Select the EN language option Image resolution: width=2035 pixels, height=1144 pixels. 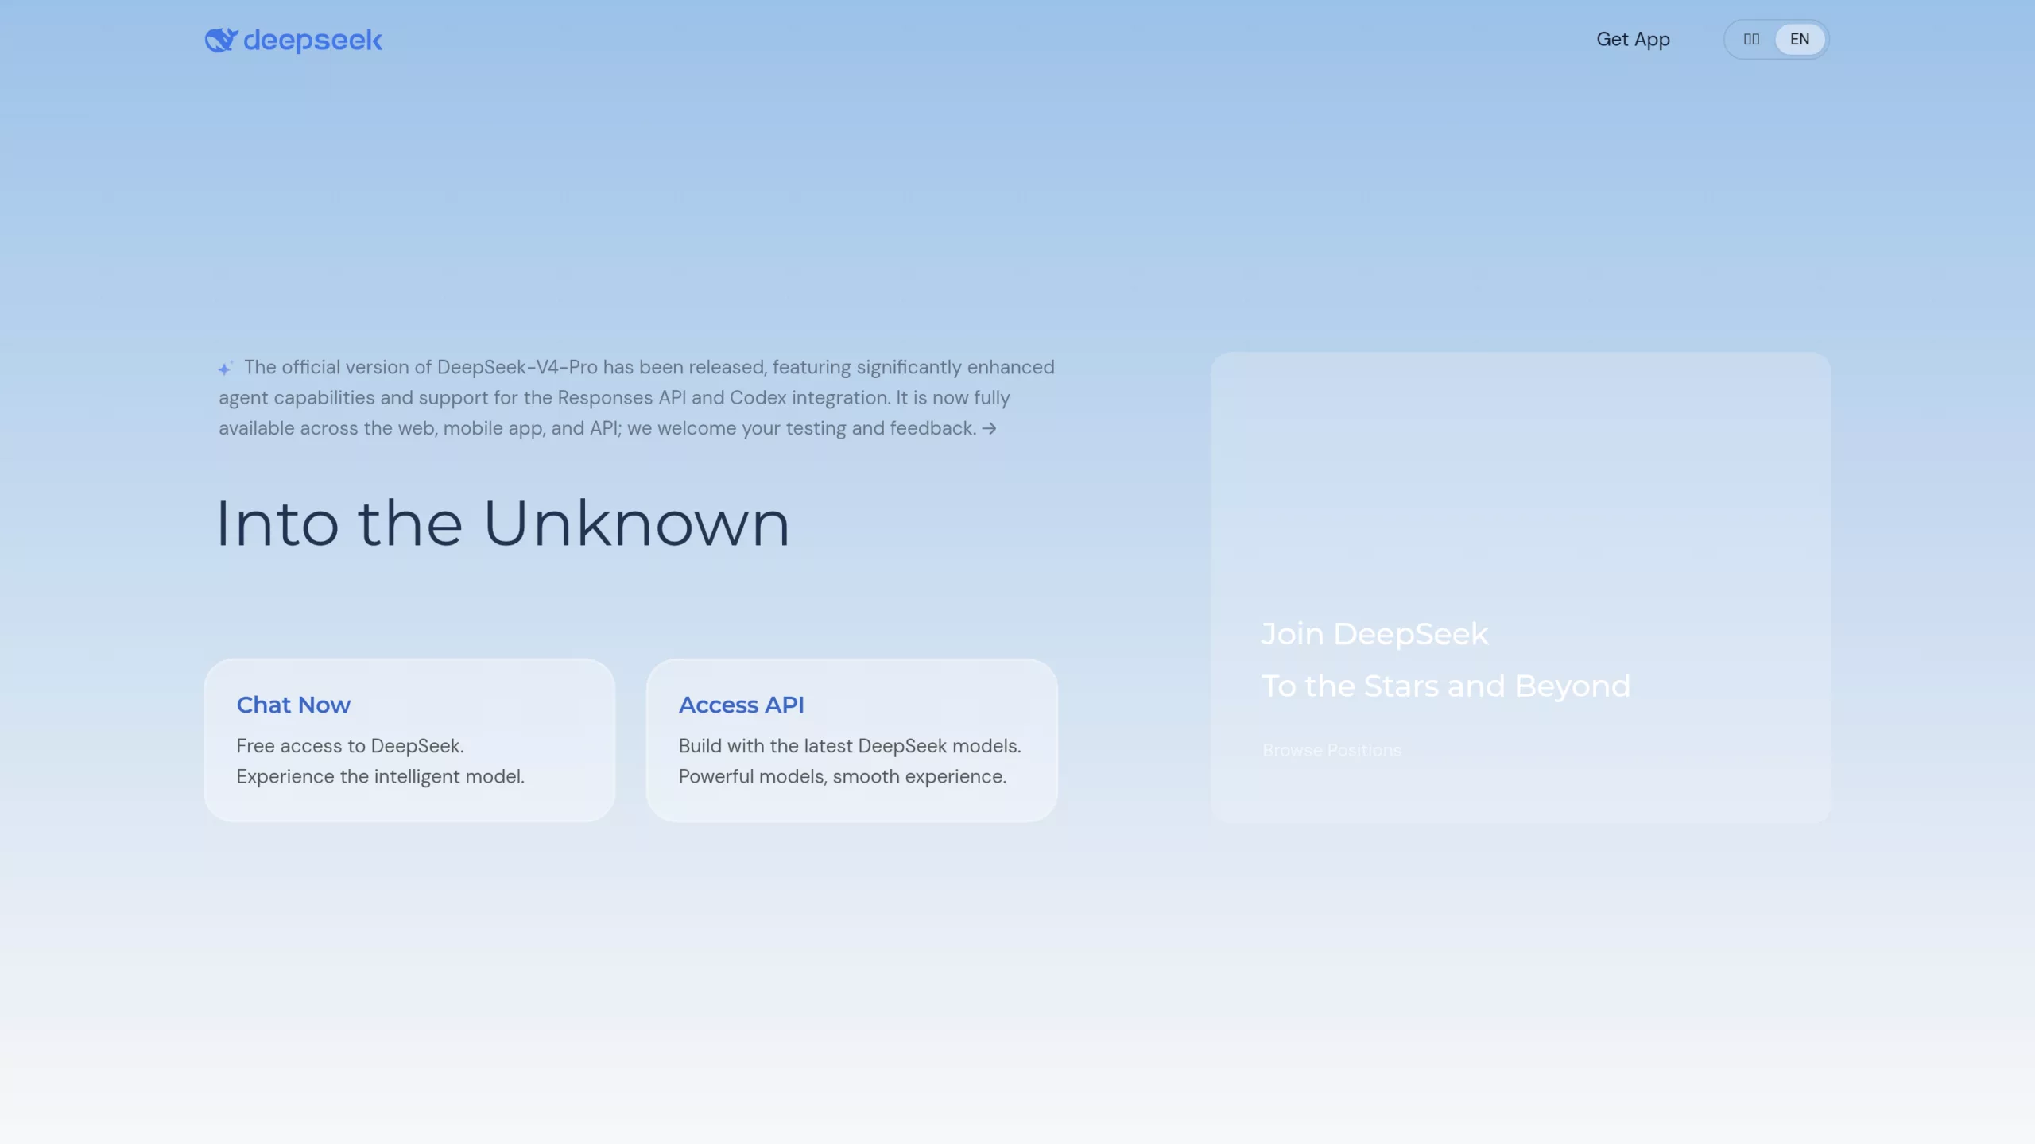pyautogui.click(x=1800, y=40)
